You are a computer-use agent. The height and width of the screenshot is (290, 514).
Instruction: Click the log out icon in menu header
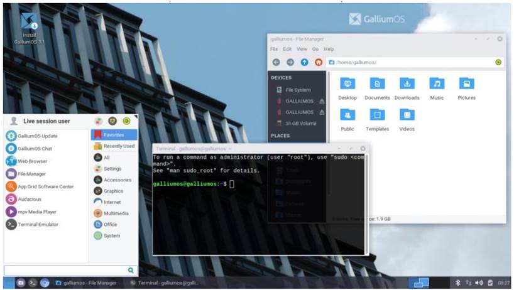pos(126,121)
